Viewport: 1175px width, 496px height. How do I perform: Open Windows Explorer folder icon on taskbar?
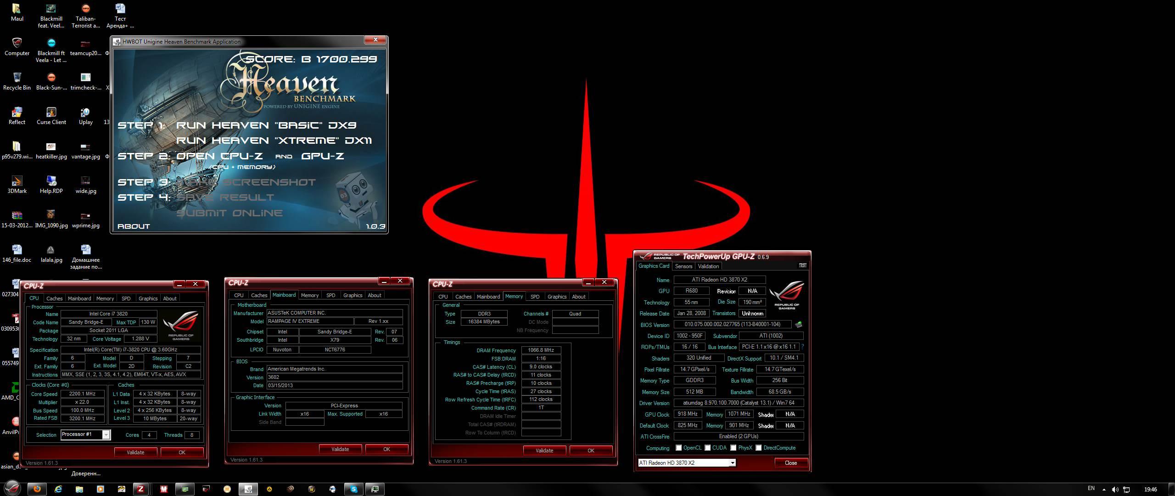[79, 489]
